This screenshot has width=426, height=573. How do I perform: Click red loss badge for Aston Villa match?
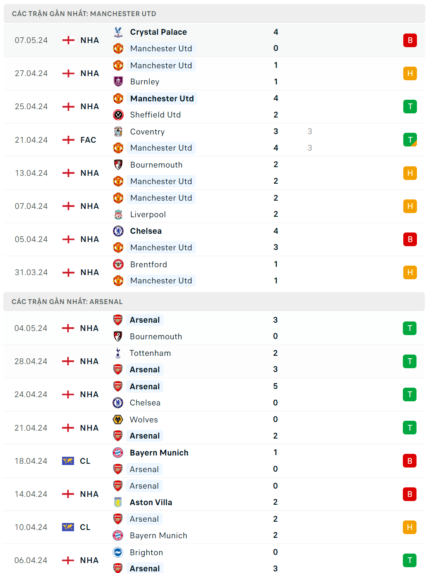click(x=409, y=494)
